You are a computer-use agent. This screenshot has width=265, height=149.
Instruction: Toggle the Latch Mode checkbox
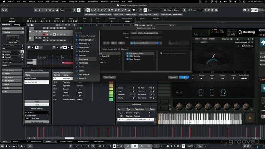point(26,116)
